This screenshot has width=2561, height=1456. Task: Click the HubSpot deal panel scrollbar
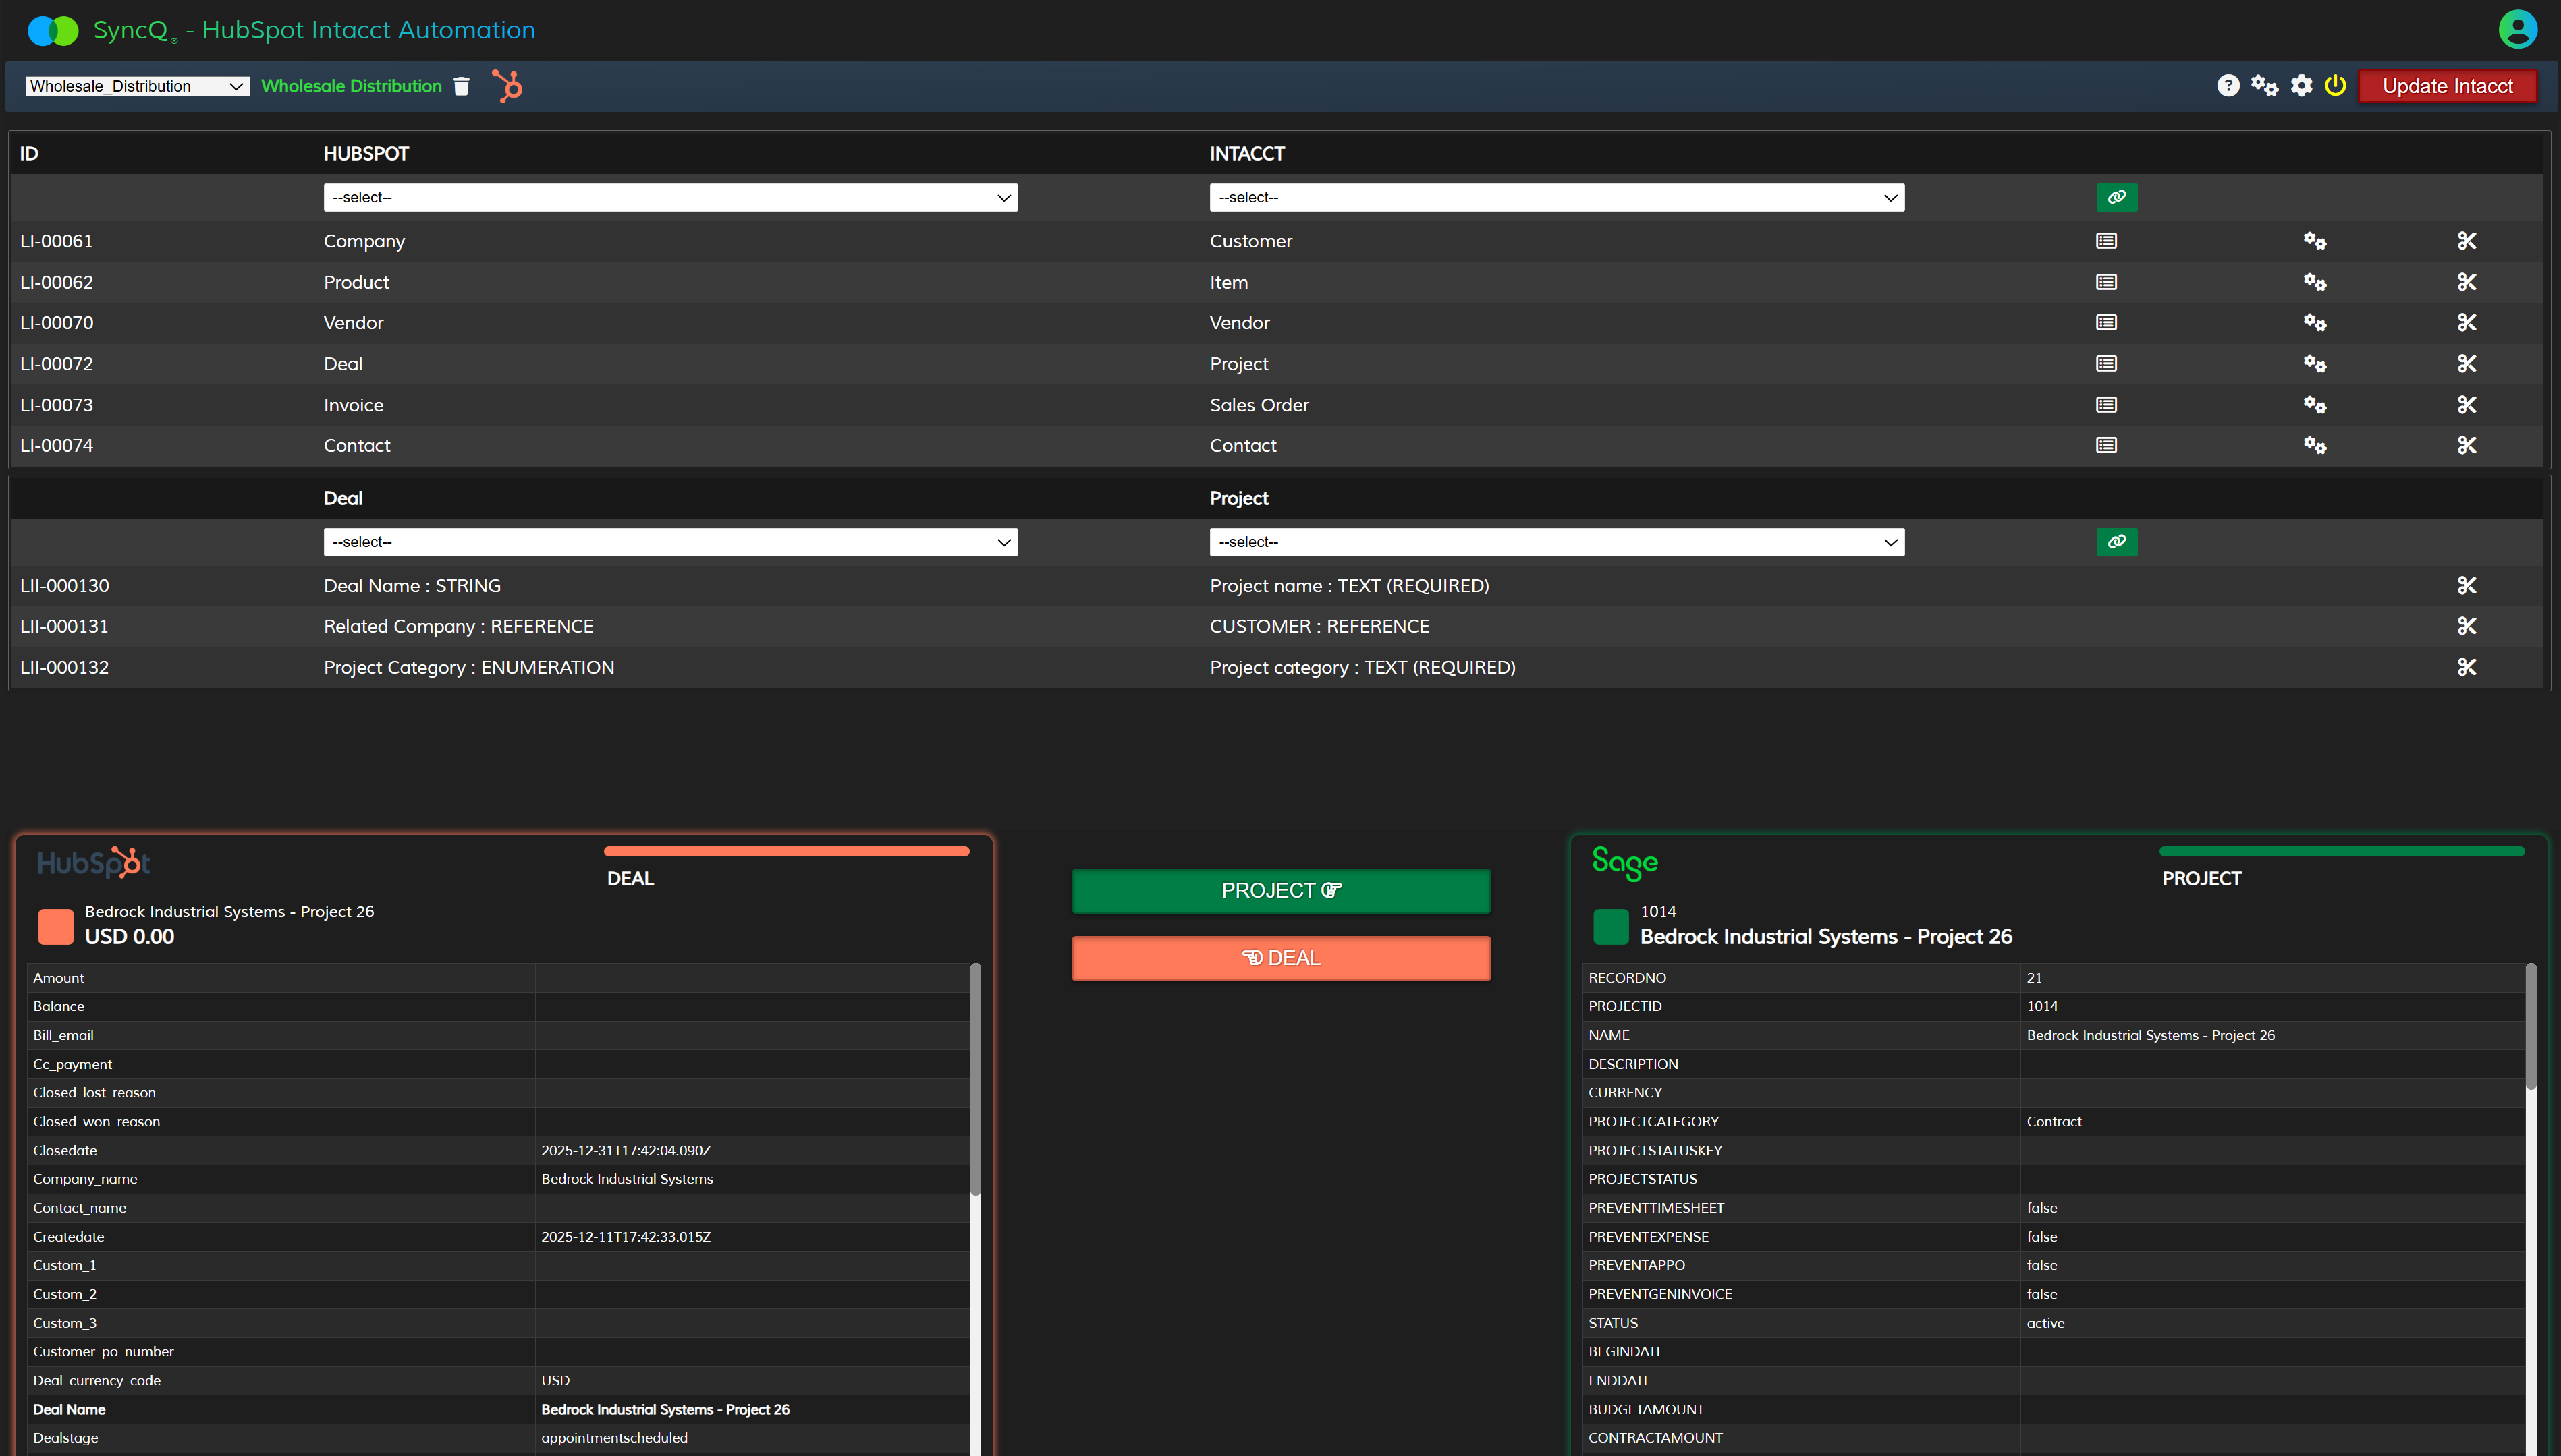[974, 1080]
